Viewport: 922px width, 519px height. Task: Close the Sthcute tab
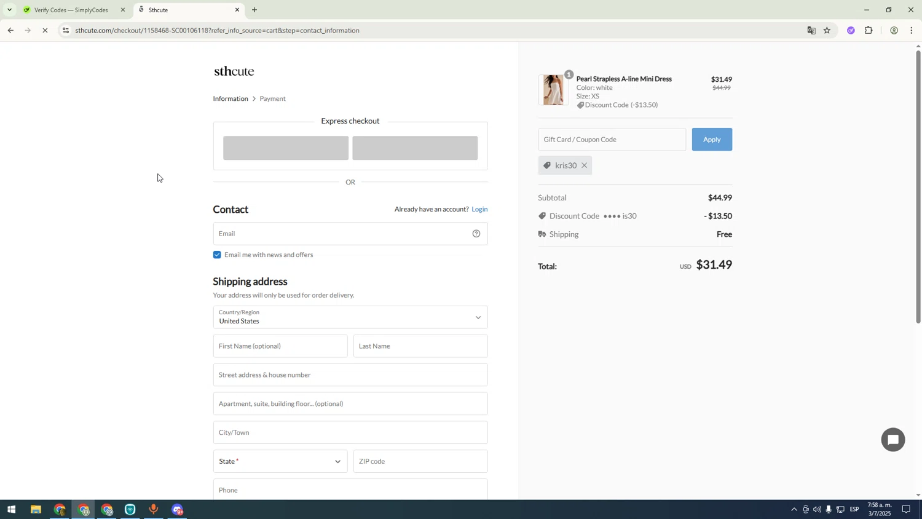[x=237, y=10]
